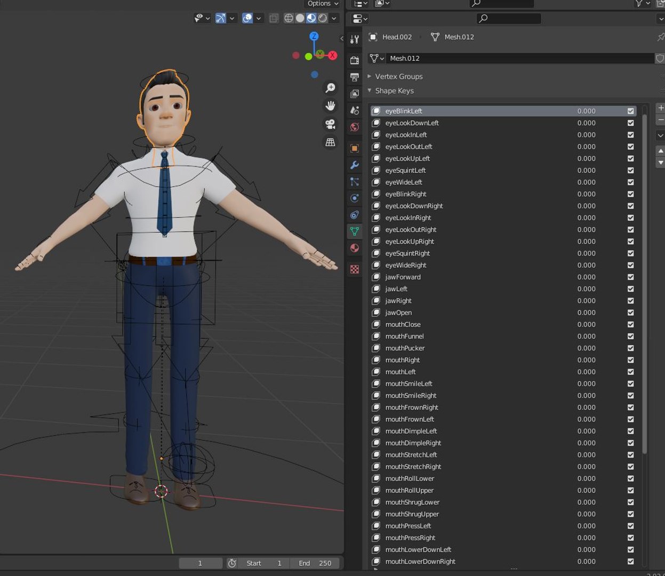Toggle camera view with the camera icon
The height and width of the screenshot is (576, 665).
(331, 124)
